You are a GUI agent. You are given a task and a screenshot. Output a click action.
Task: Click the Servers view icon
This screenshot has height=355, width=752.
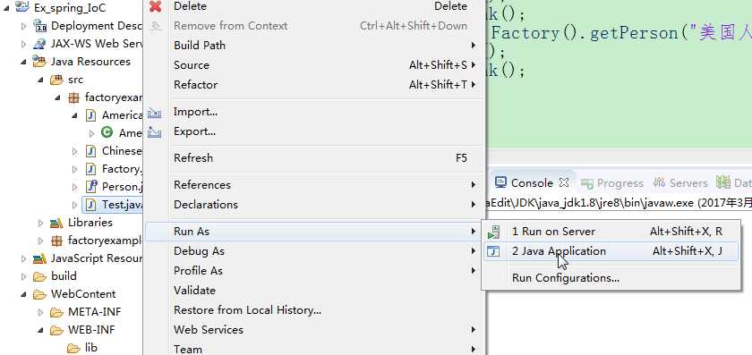click(x=660, y=182)
